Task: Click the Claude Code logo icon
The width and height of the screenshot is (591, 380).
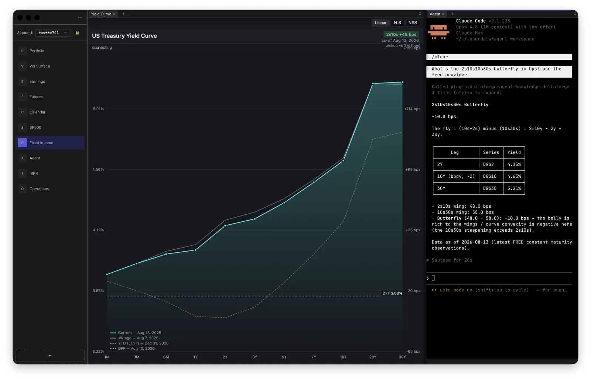Action: point(438,32)
